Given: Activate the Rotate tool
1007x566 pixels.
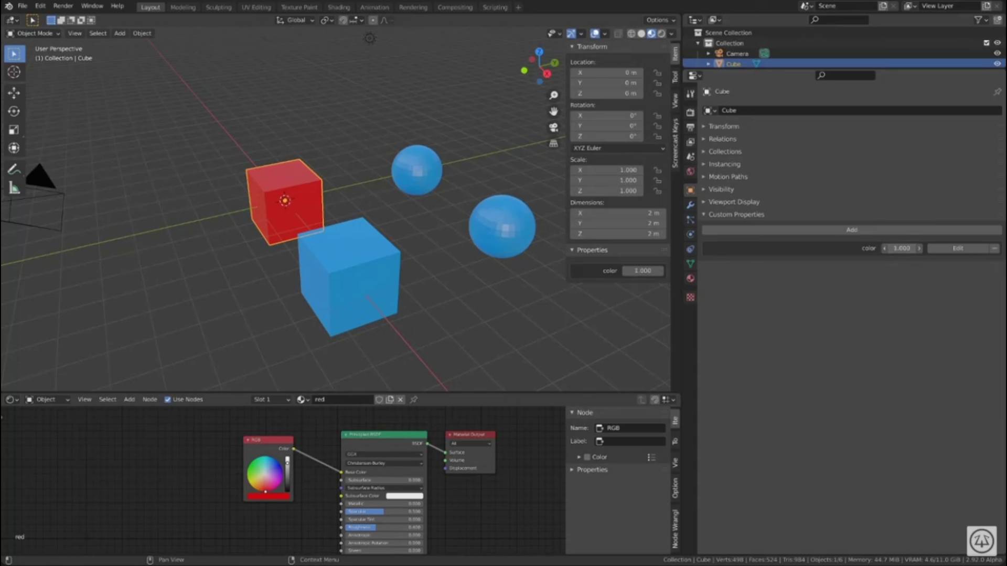Looking at the screenshot, I should (x=14, y=111).
